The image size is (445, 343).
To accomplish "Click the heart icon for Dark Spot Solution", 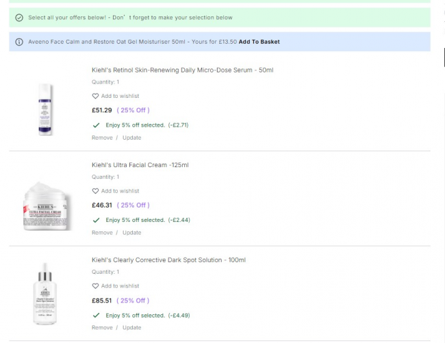I will (x=95, y=286).
